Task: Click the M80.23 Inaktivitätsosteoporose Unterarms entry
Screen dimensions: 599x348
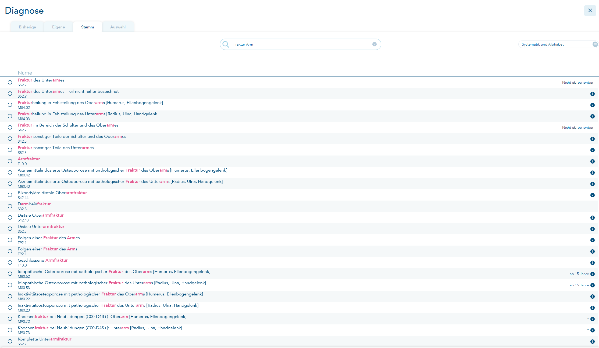Action: [x=299, y=308]
